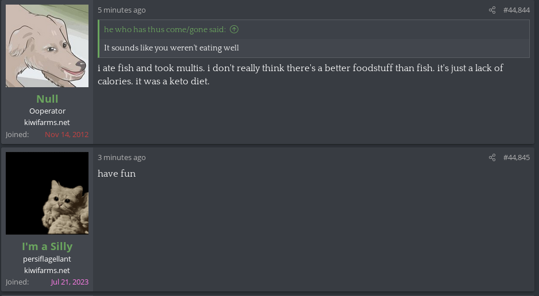Click "persiflagellant" user title
The image size is (539, 296).
coord(47,259)
